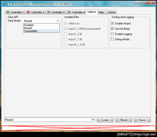Screen dimensions: 157x137
Task: Close the TocaEdit emulator window
Action: click(151, 3)
